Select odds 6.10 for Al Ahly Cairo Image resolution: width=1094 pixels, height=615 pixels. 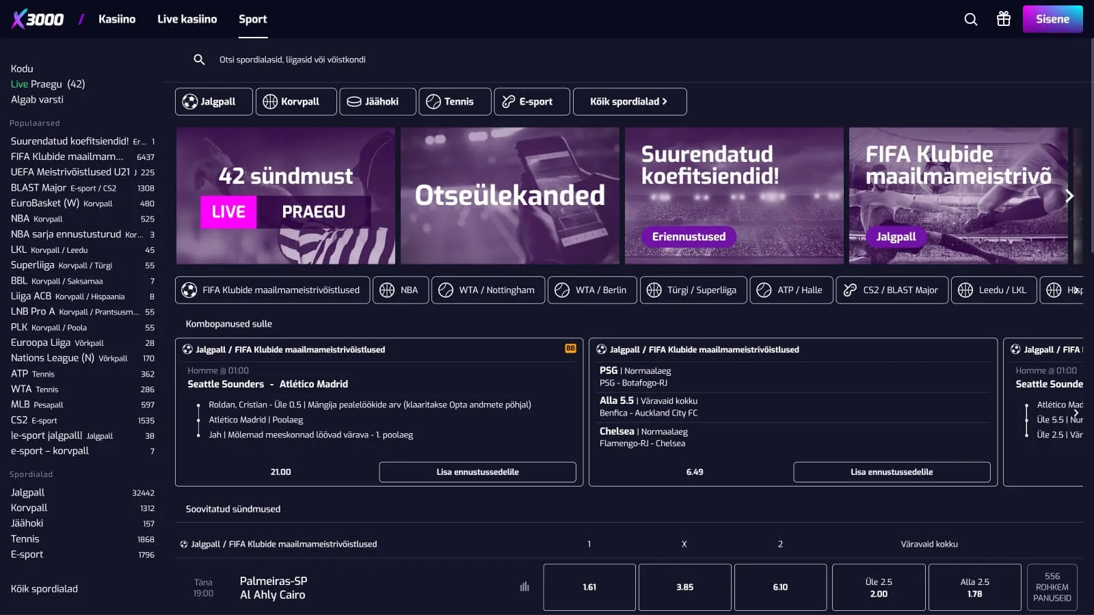780,587
